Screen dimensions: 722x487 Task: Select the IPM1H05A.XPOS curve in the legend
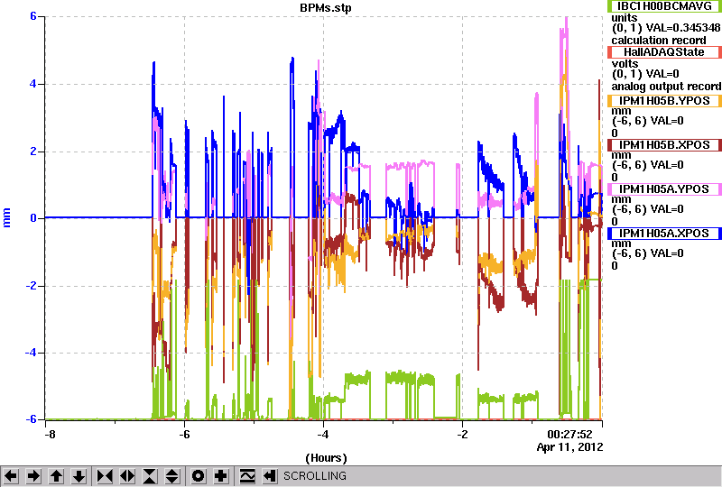(664, 234)
